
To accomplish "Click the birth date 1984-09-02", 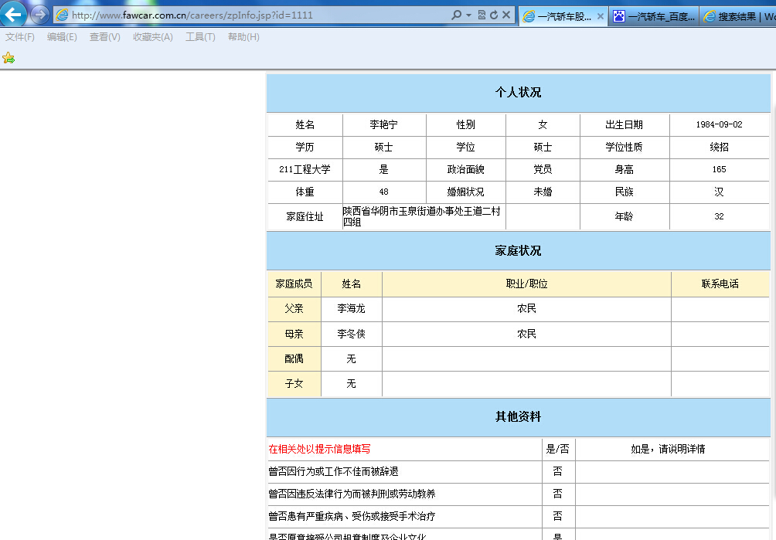I will (x=719, y=124).
